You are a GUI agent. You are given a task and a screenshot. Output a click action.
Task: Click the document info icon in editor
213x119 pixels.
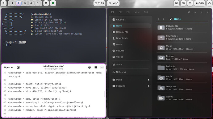[x=90, y=67]
